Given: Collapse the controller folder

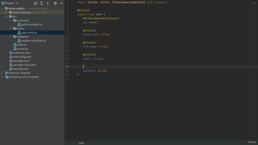Looking at the screenshot, I should 10,21.
